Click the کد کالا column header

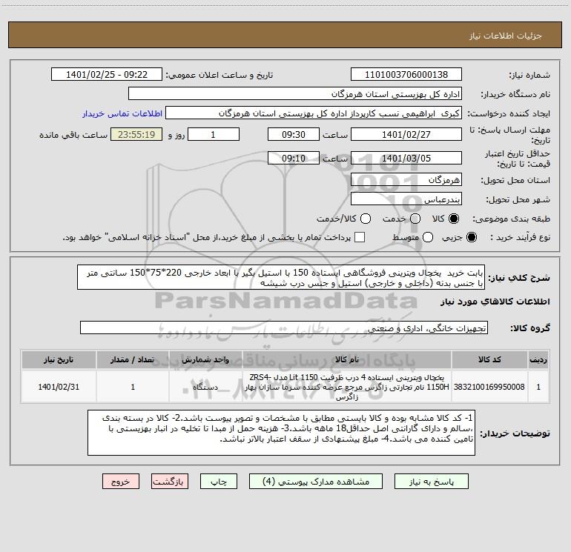(x=489, y=359)
